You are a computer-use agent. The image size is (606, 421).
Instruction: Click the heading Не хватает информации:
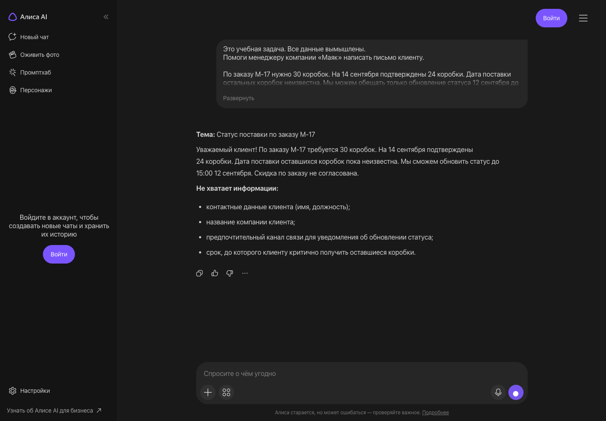click(x=237, y=189)
